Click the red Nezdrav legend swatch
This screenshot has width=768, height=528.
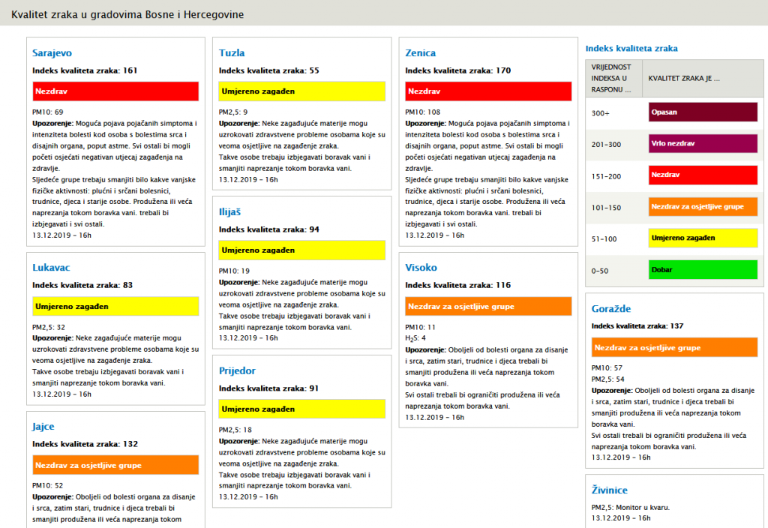click(x=703, y=175)
